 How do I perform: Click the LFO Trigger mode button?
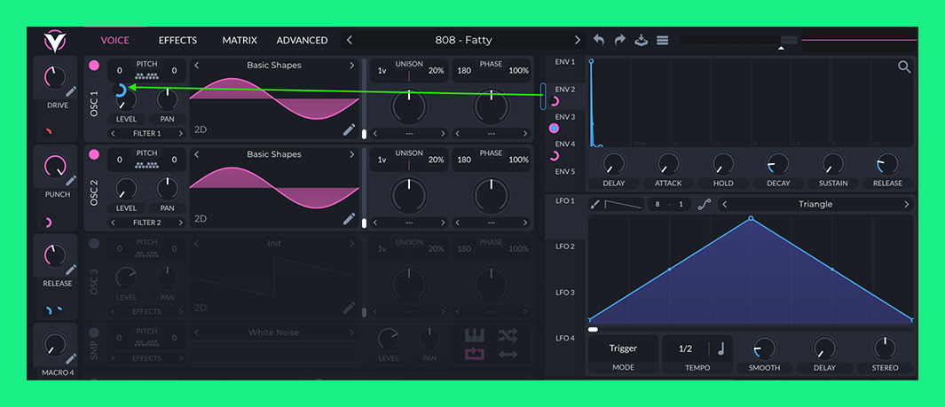pos(623,348)
